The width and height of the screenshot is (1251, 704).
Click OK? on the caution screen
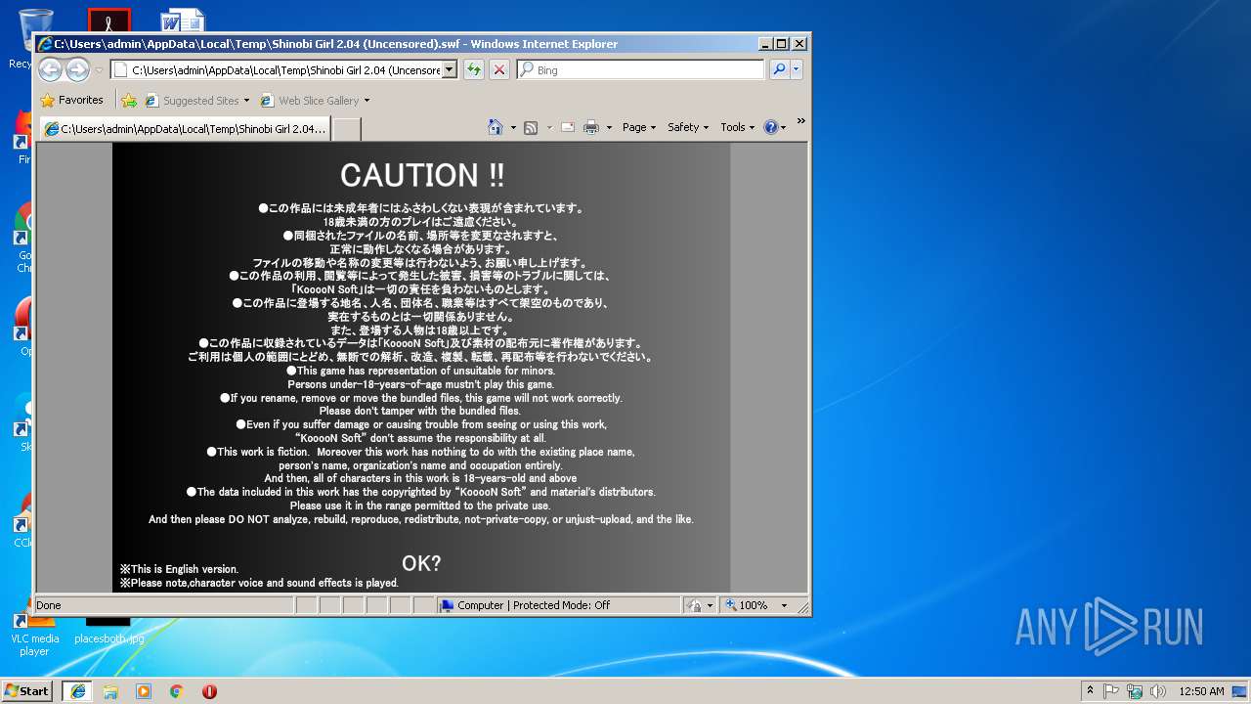pyautogui.click(x=421, y=563)
